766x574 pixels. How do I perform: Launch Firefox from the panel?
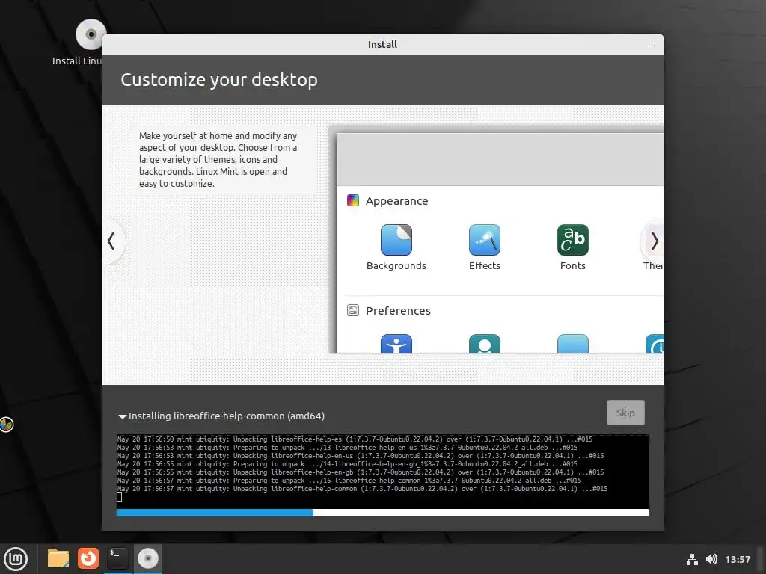click(x=88, y=558)
